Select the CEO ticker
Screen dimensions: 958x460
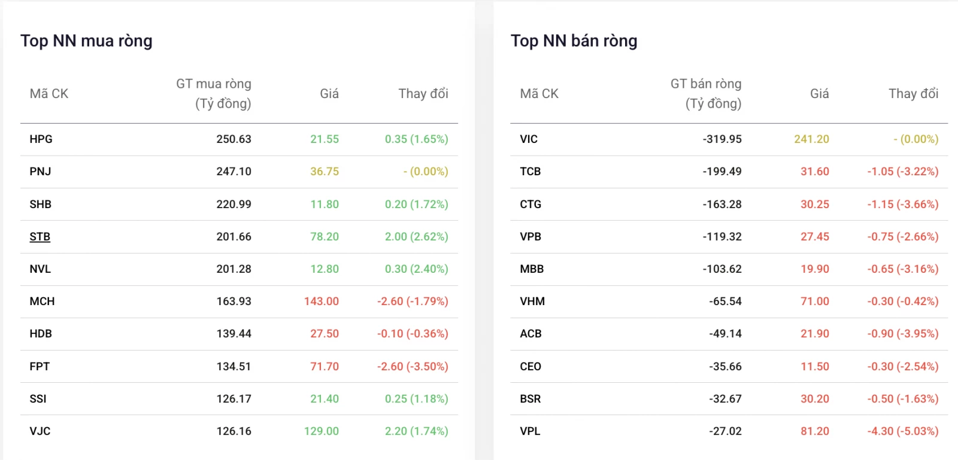coord(530,367)
